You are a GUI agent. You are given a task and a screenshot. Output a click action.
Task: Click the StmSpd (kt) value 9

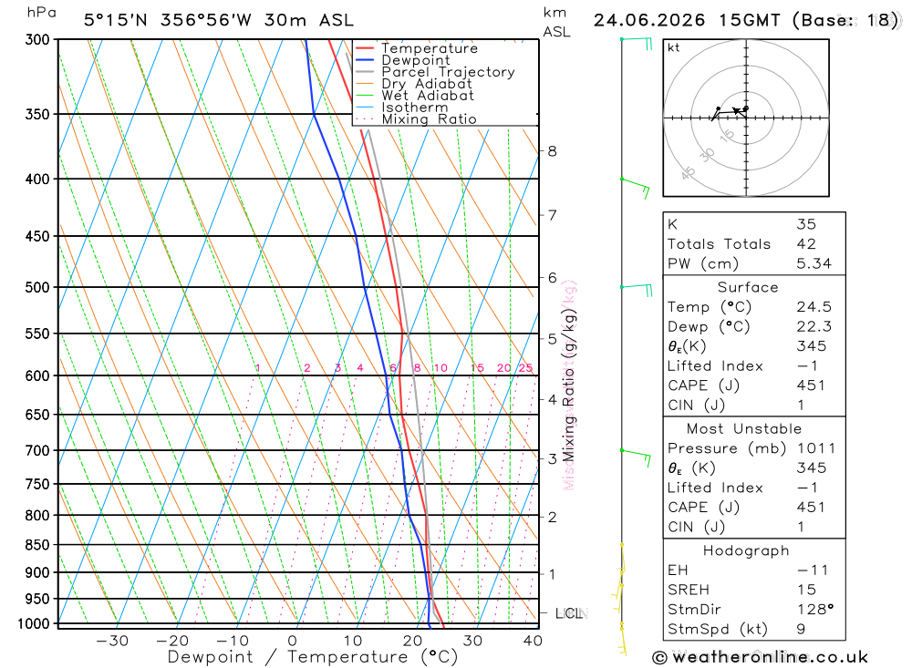[x=801, y=629]
